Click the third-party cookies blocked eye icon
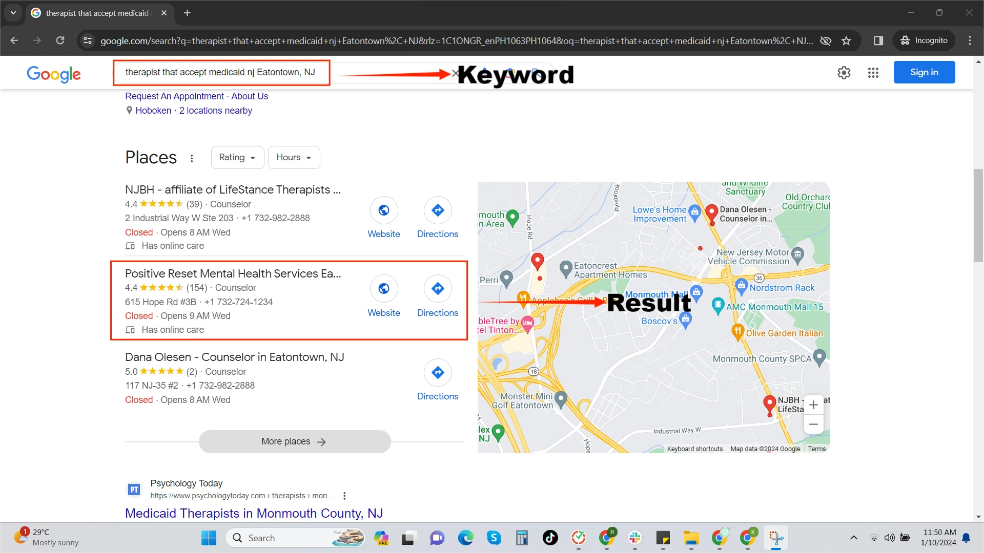This screenshot has width=984, height=553. point(826,40)
